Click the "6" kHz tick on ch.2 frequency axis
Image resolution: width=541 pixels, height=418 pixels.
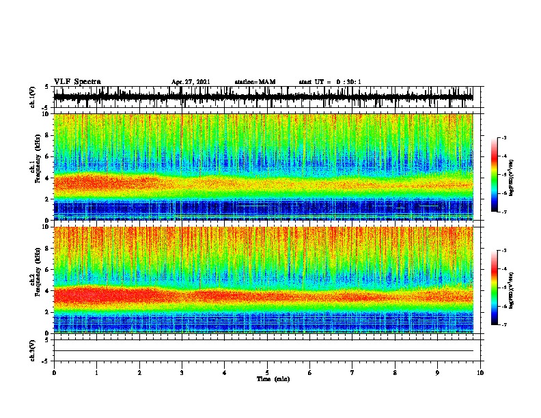pyautogui.click(x=47, y=270)
